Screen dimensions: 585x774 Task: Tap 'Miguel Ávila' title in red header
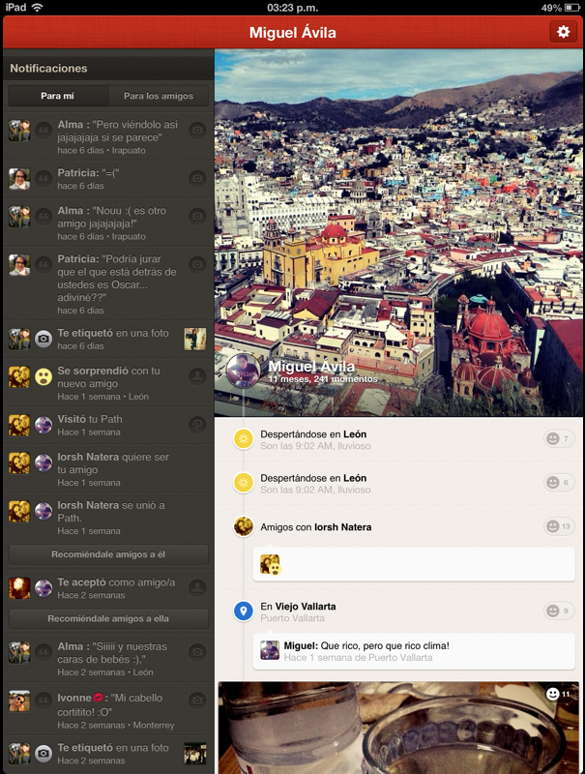[292, 33]
